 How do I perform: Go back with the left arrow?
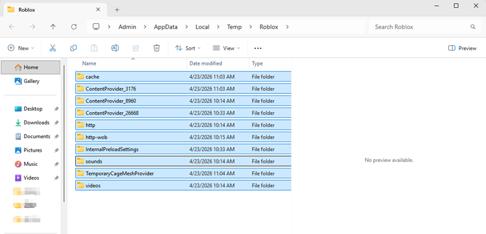pos(12,27)
